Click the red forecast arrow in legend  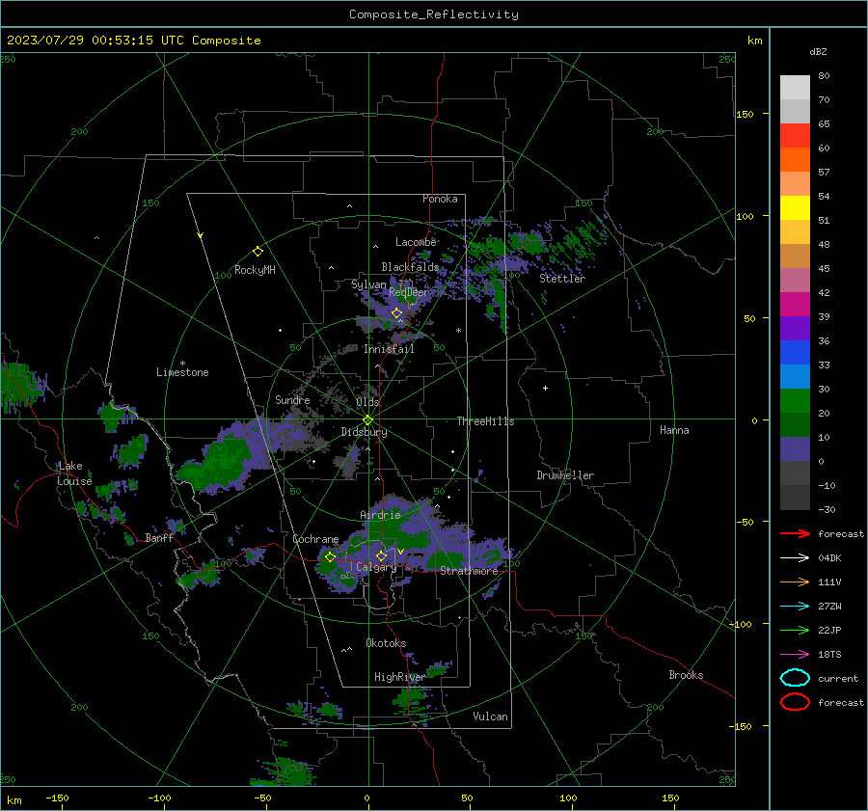pos(795,533)
